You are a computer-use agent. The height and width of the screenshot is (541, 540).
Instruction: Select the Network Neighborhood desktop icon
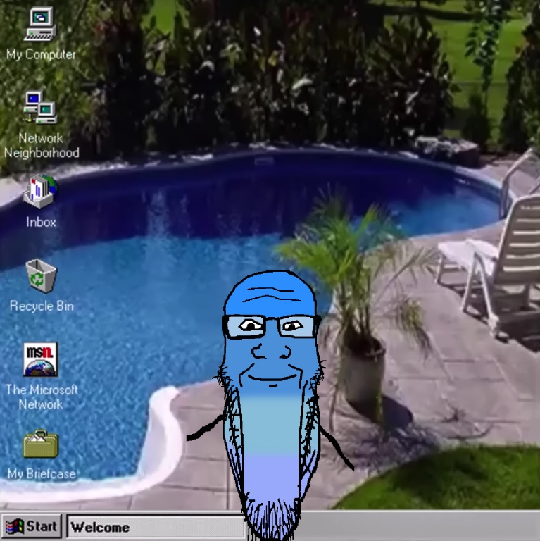[40, 108]
